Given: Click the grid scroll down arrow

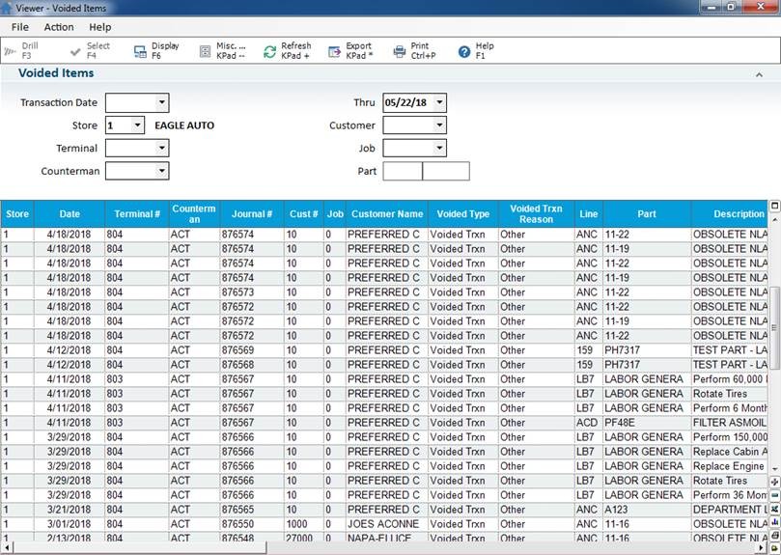Looking at the screenshot, I should [x=774, y=469].
